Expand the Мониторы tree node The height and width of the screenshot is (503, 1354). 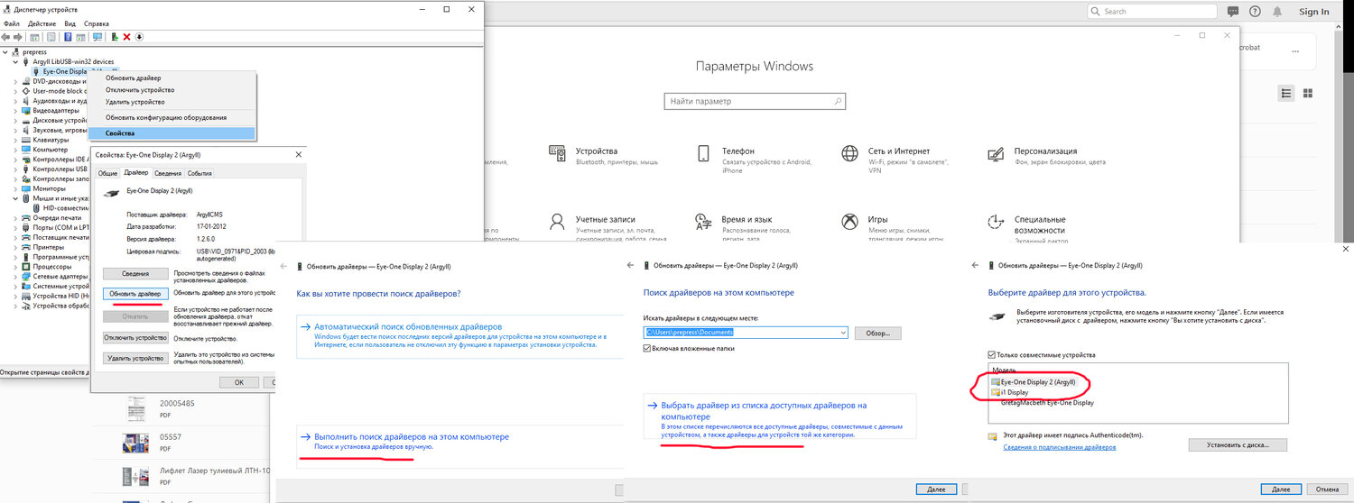pos(15,188)
